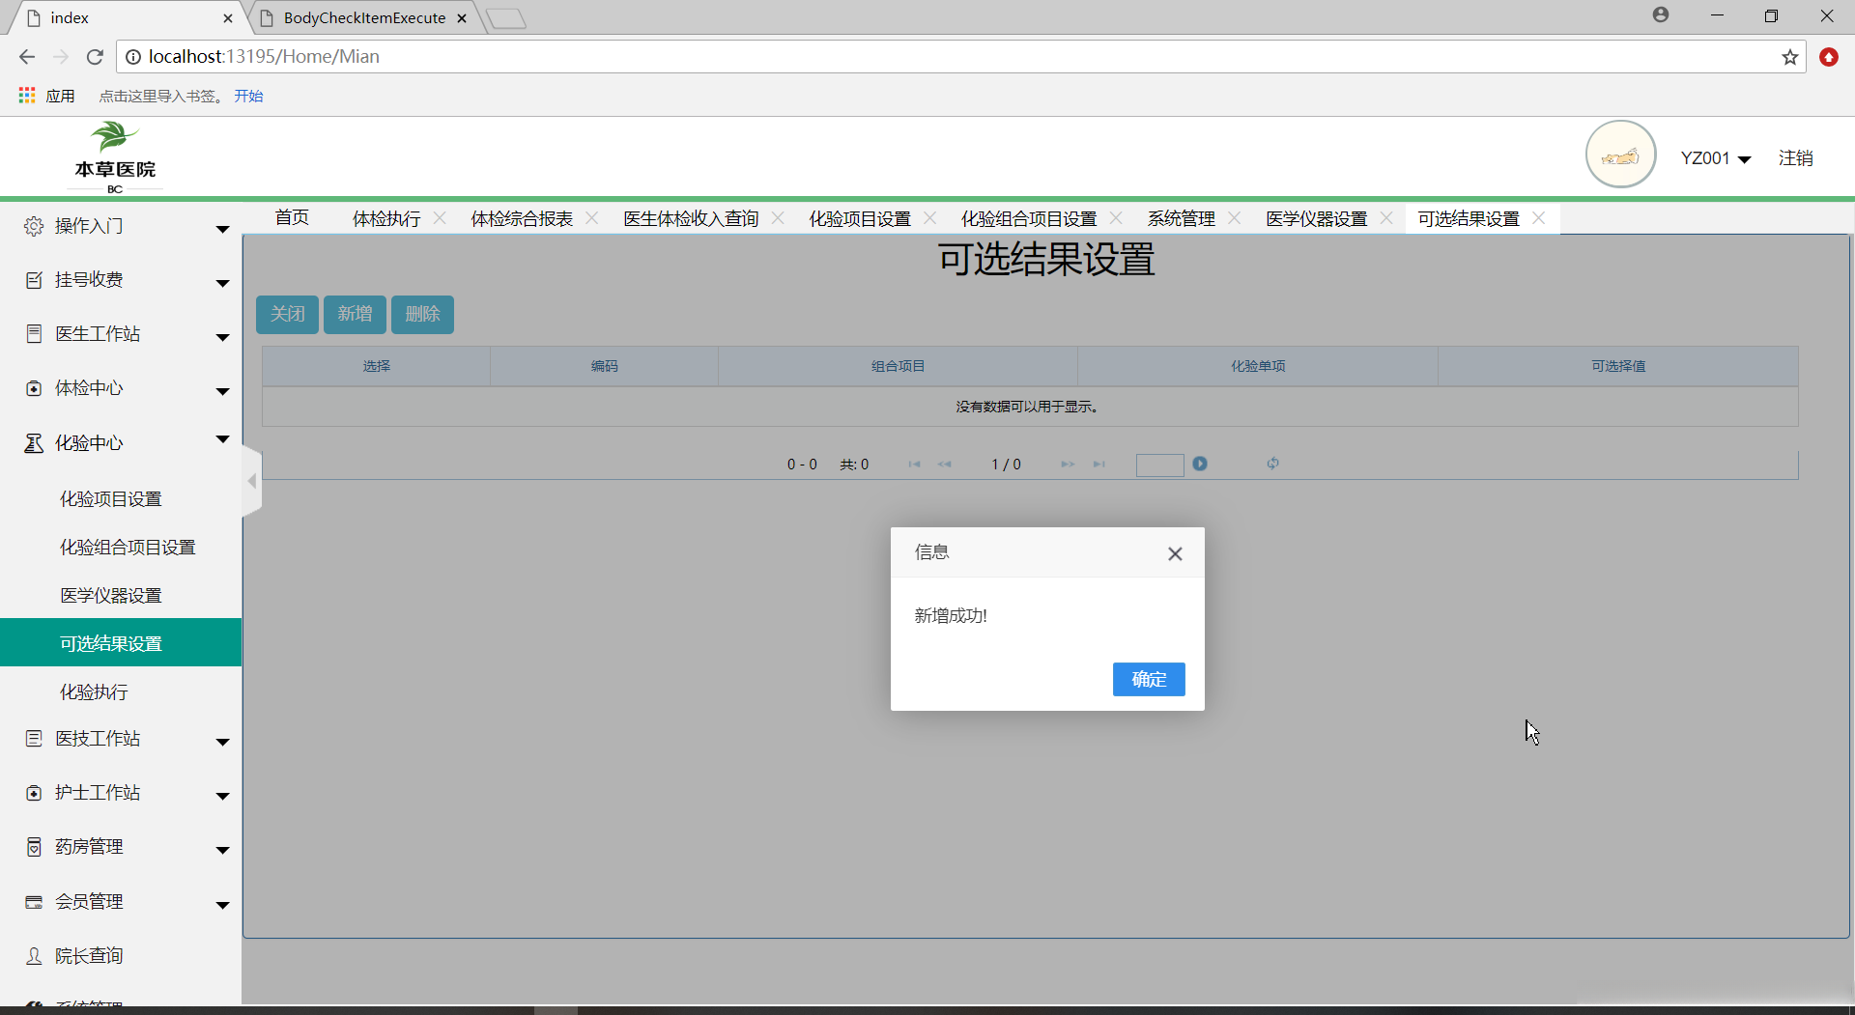This screenshot has width=1855, height=1015.
Task: Click the 体检中心 sidebar icon
Action: [34, 388]
